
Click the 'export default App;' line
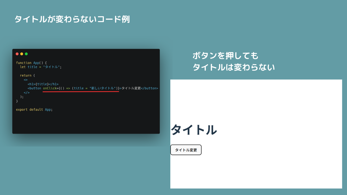click(34, 110)
